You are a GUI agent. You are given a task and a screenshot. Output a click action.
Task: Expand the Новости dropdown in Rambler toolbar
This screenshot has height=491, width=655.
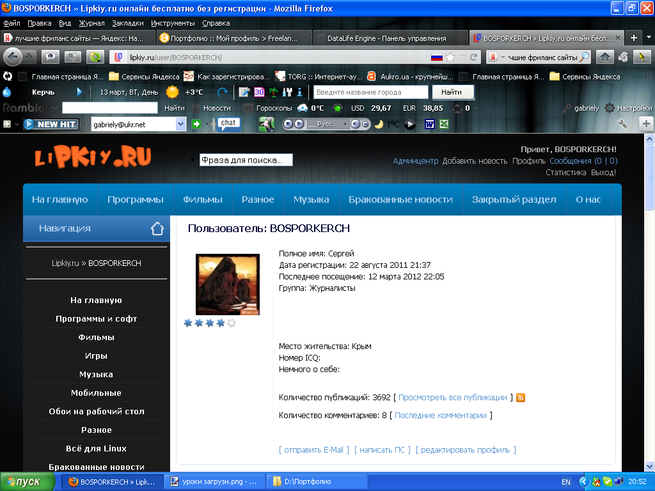coord(237,108)
